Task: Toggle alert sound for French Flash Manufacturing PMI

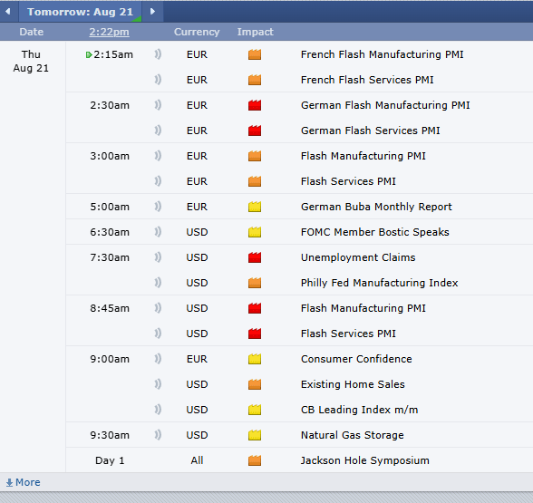Action: coord(158,54)
